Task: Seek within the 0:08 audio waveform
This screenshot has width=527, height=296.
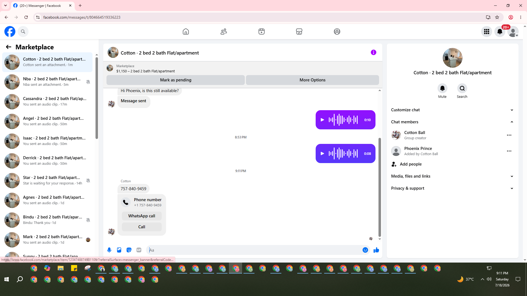Action: 343,153
